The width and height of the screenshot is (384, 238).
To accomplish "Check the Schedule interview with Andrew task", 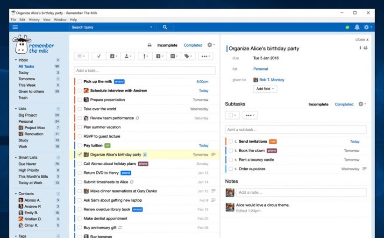I will tap(79, 91).
